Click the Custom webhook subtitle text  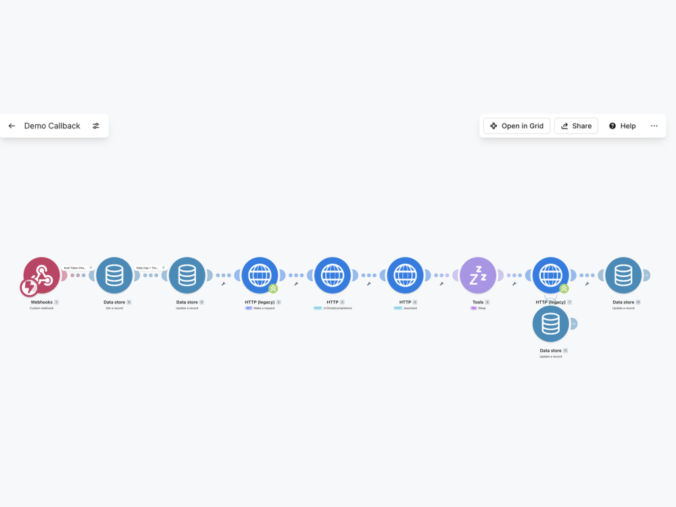41,308
